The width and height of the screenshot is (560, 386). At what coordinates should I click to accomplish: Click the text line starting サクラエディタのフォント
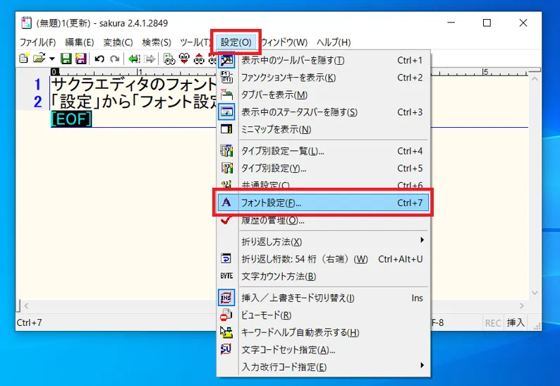pyautogui.click(x=134, y=85)
